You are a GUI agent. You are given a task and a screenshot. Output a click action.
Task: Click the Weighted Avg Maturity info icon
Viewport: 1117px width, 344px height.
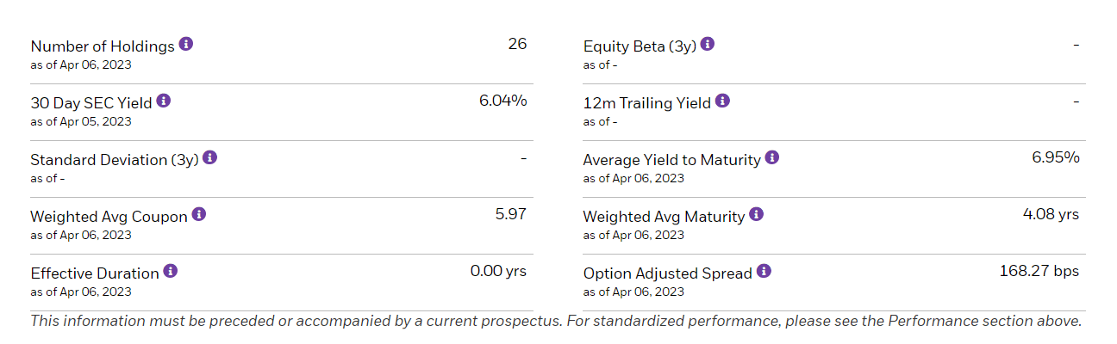pyautogui.click(x=757, y=214)
